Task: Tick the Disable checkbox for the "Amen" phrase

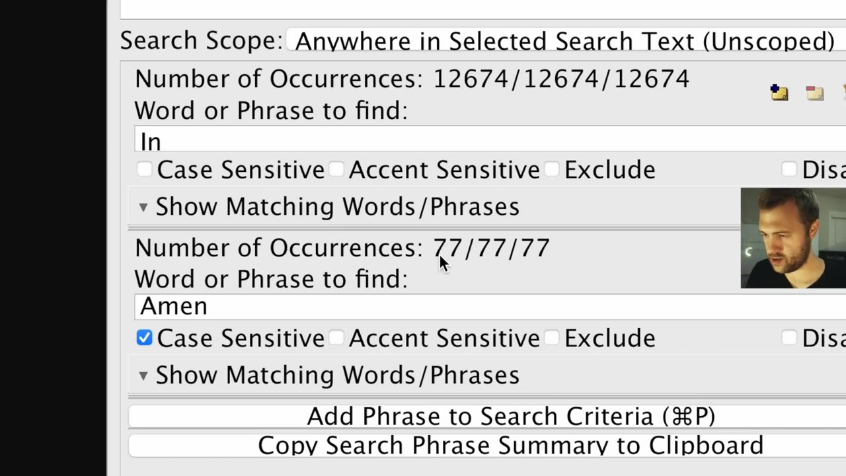Action: pos(788,338)
